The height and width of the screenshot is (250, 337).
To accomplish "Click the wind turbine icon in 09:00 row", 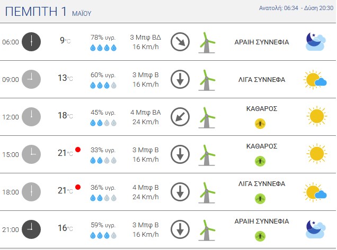I will [207, 80].
